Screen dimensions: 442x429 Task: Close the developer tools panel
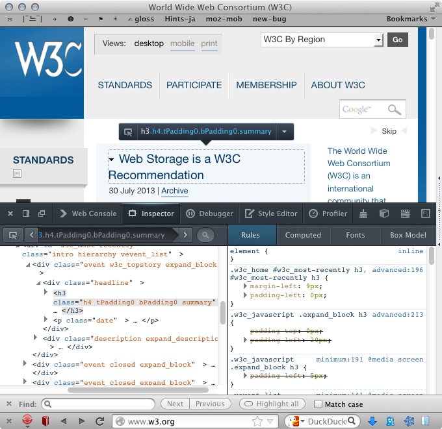point(10,213)
